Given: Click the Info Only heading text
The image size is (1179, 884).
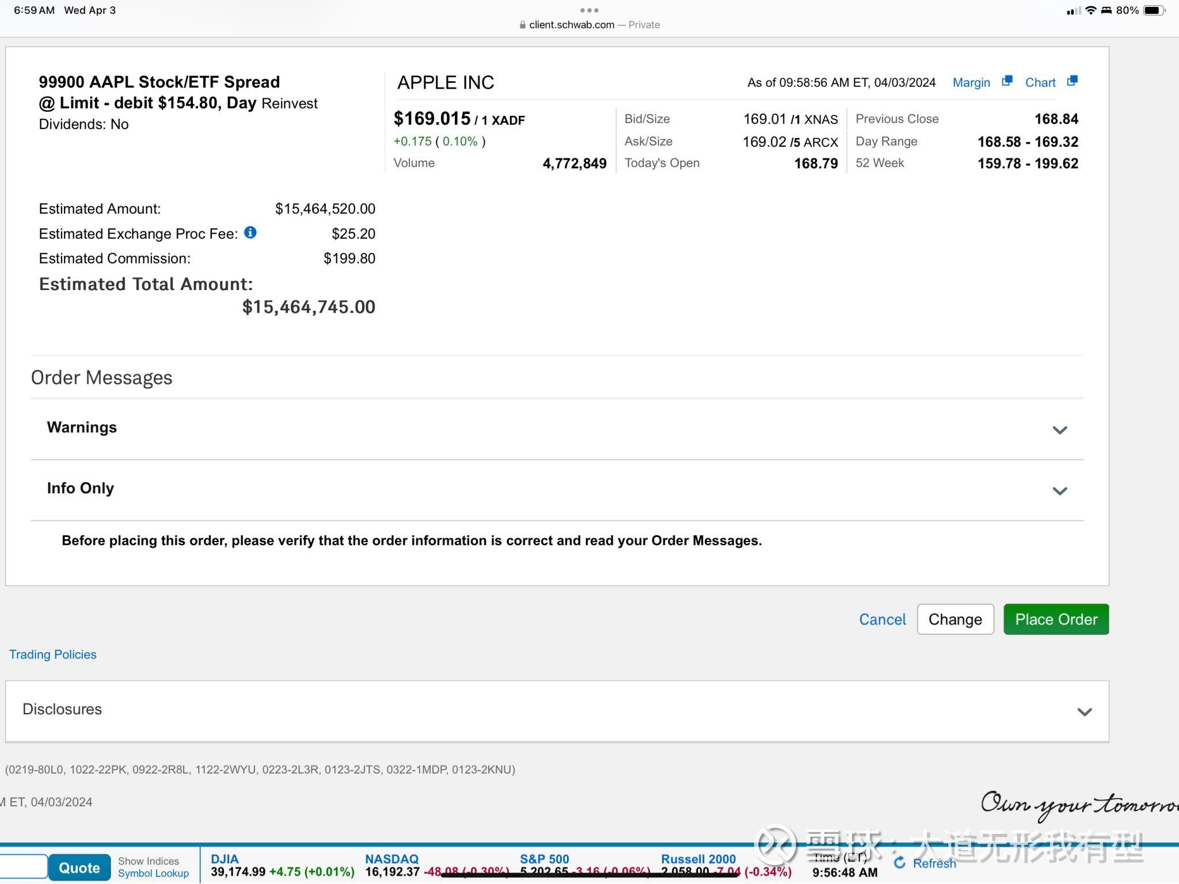Looking at the screenshot, I should [81, 488].
